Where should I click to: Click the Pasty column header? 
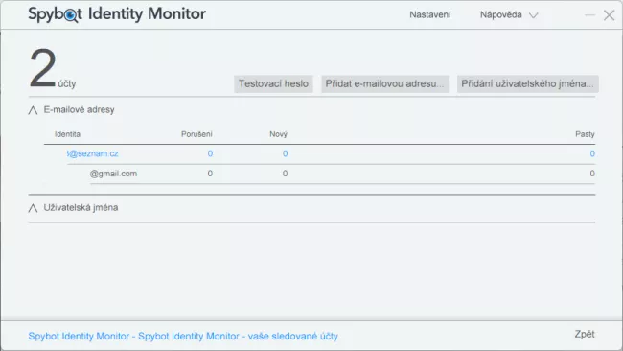585,134
